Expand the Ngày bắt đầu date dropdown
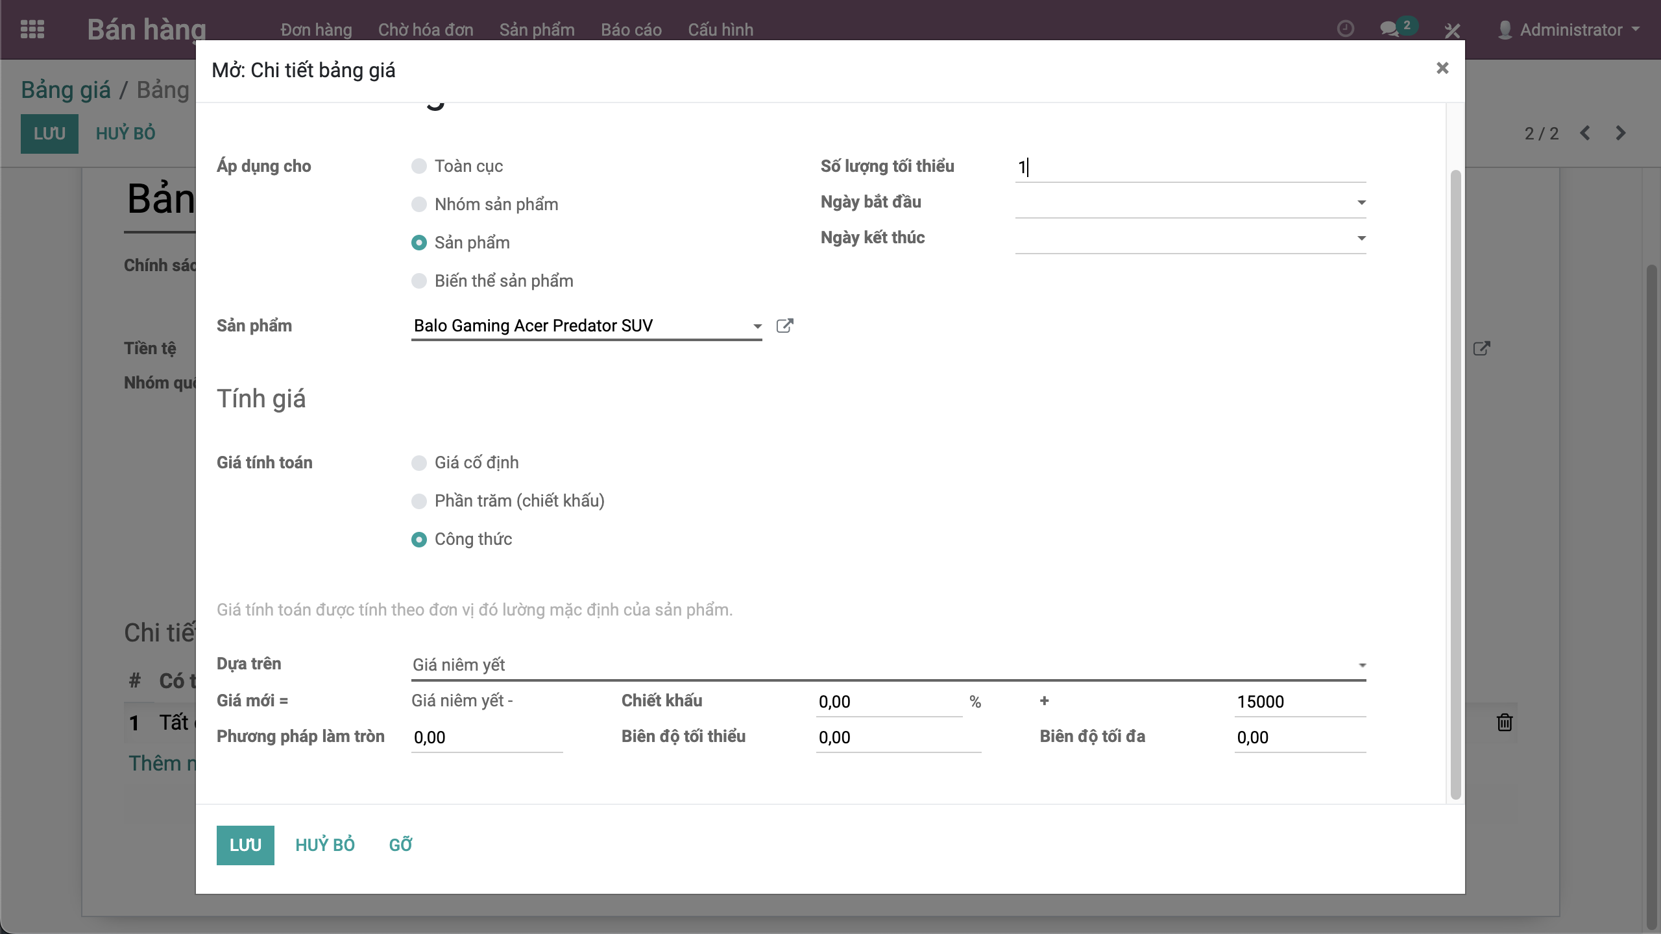1661x934 pixels. point(1361,202)
